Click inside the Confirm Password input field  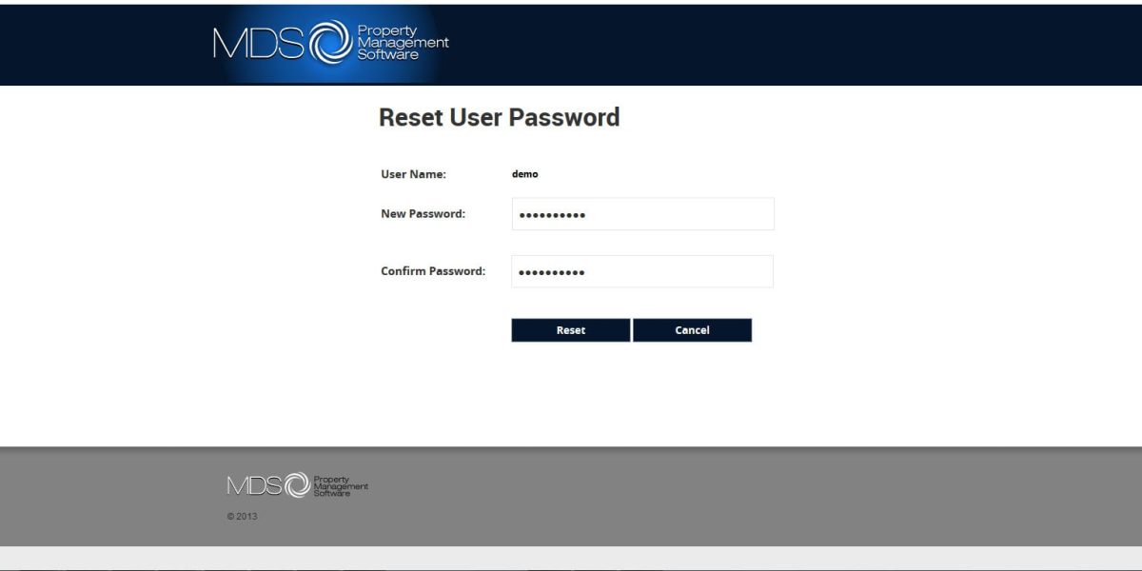pos(642,271)
